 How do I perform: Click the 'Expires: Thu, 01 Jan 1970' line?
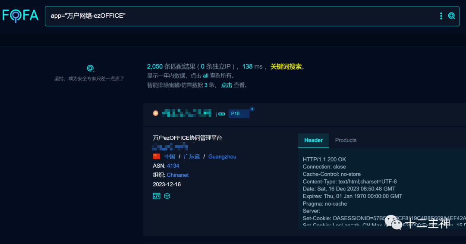click(x=353, y=196)
